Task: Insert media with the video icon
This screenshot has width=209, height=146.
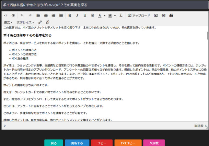Action: (x=164, y=16)
